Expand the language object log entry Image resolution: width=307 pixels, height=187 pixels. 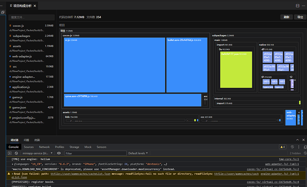coord(12,164)
